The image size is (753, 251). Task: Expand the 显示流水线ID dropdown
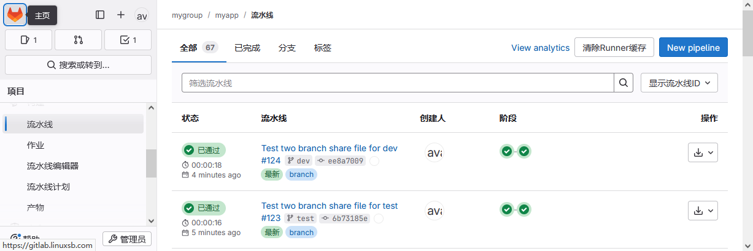[x=679, y=83]
